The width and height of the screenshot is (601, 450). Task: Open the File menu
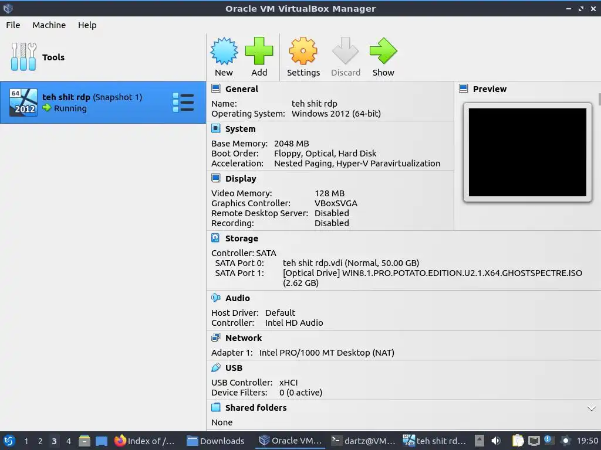(13, 25)
